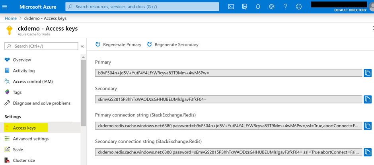
Task: Click the Activity log icon
Action: [x=7, y=71]
